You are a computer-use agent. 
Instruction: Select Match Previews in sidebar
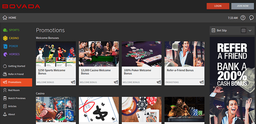click(x=17, y=98)
